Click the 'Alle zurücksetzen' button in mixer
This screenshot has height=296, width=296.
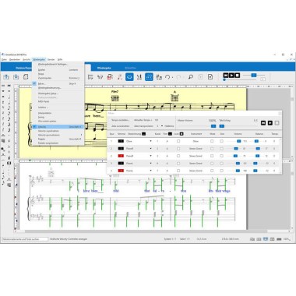pyautogui.click(x=121, y=126)
